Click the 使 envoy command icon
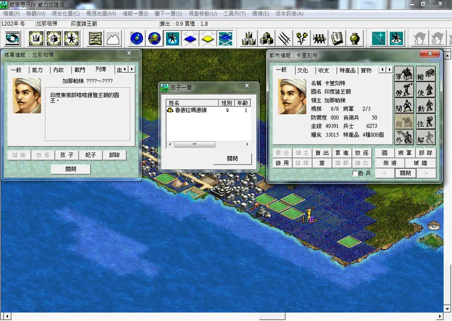The width and height of the screenshot is (452, 321). 426,90
